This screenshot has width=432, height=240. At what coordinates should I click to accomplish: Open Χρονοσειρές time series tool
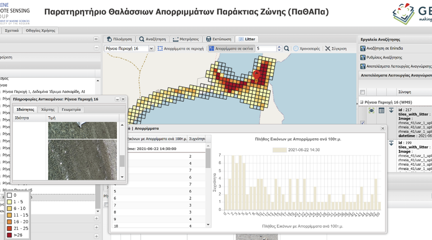(x=306, y=48)
